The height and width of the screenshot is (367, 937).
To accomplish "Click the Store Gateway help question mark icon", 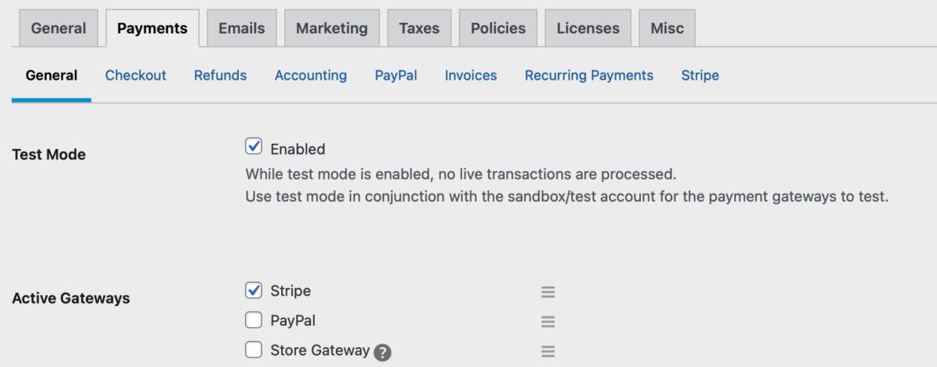I will 382,353.
